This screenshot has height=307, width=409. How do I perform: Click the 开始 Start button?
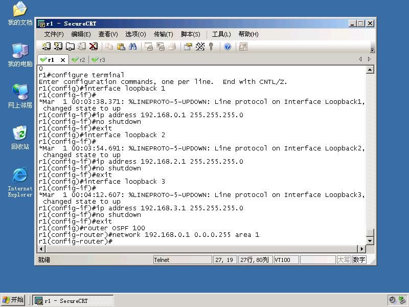(x=13, y=300)
